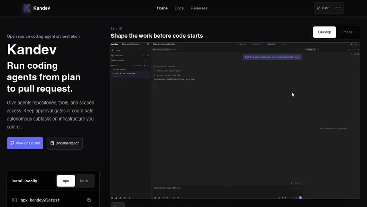Expand the INTEGRATIONS section chevron
367x207 pixels.
click(x=148, y=61)
